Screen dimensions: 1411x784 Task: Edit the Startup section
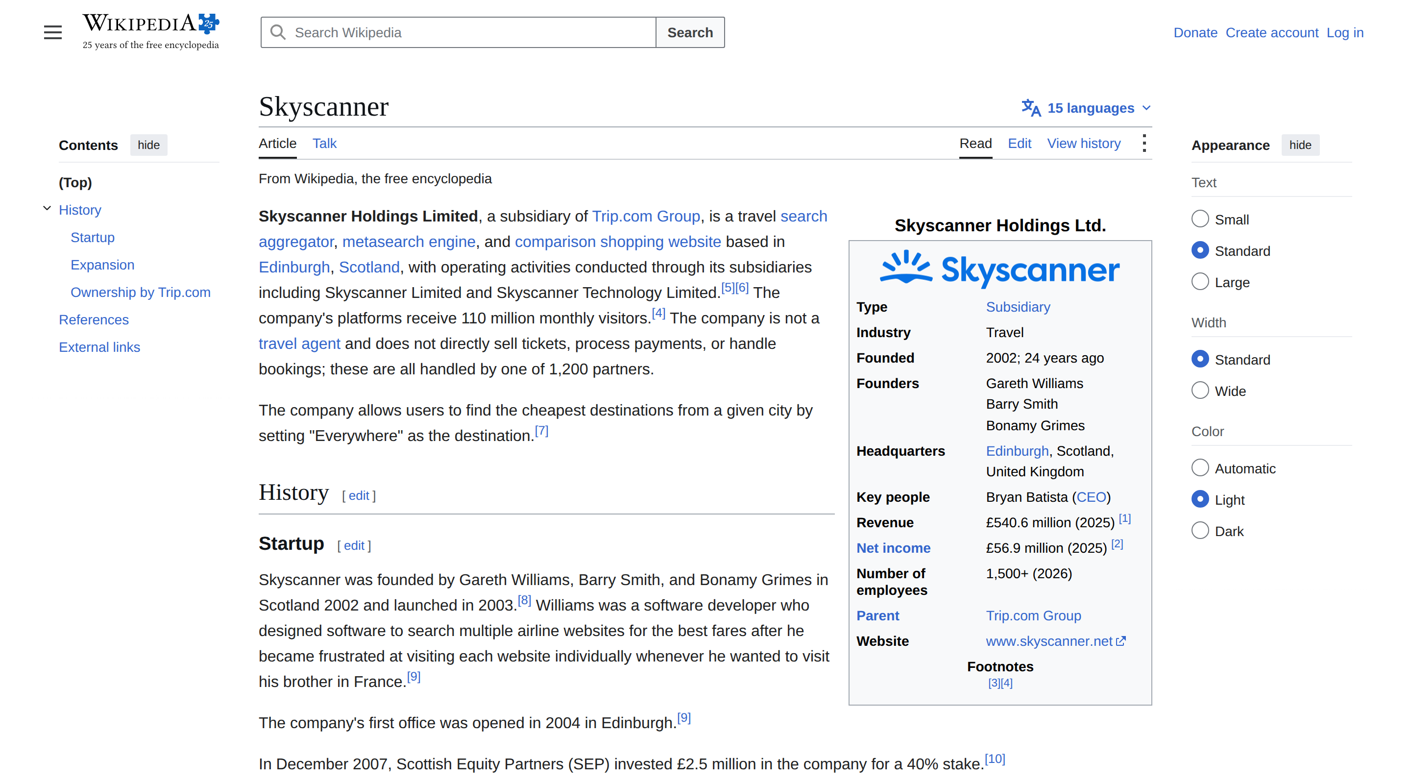tap(354, 545)
